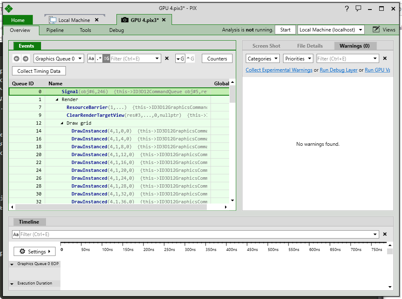The height and width of the screenshot is (299, 402).
Task: Click the Views edit icon
Action: (x=376, y=29)
